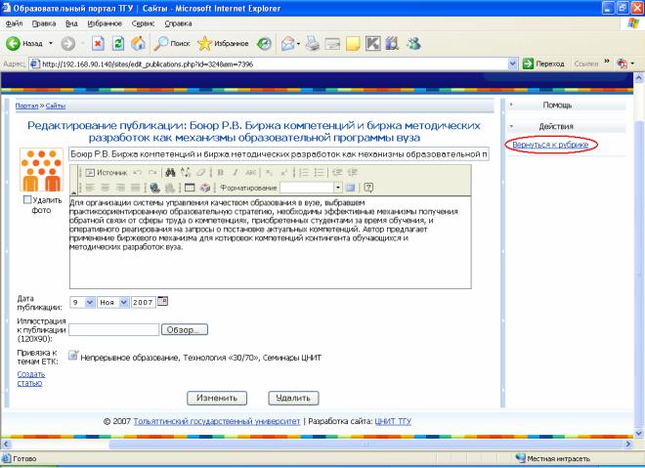Redo edit in editor toolbar
This screenshot has height=468, width=645.
tap(152, 173)
